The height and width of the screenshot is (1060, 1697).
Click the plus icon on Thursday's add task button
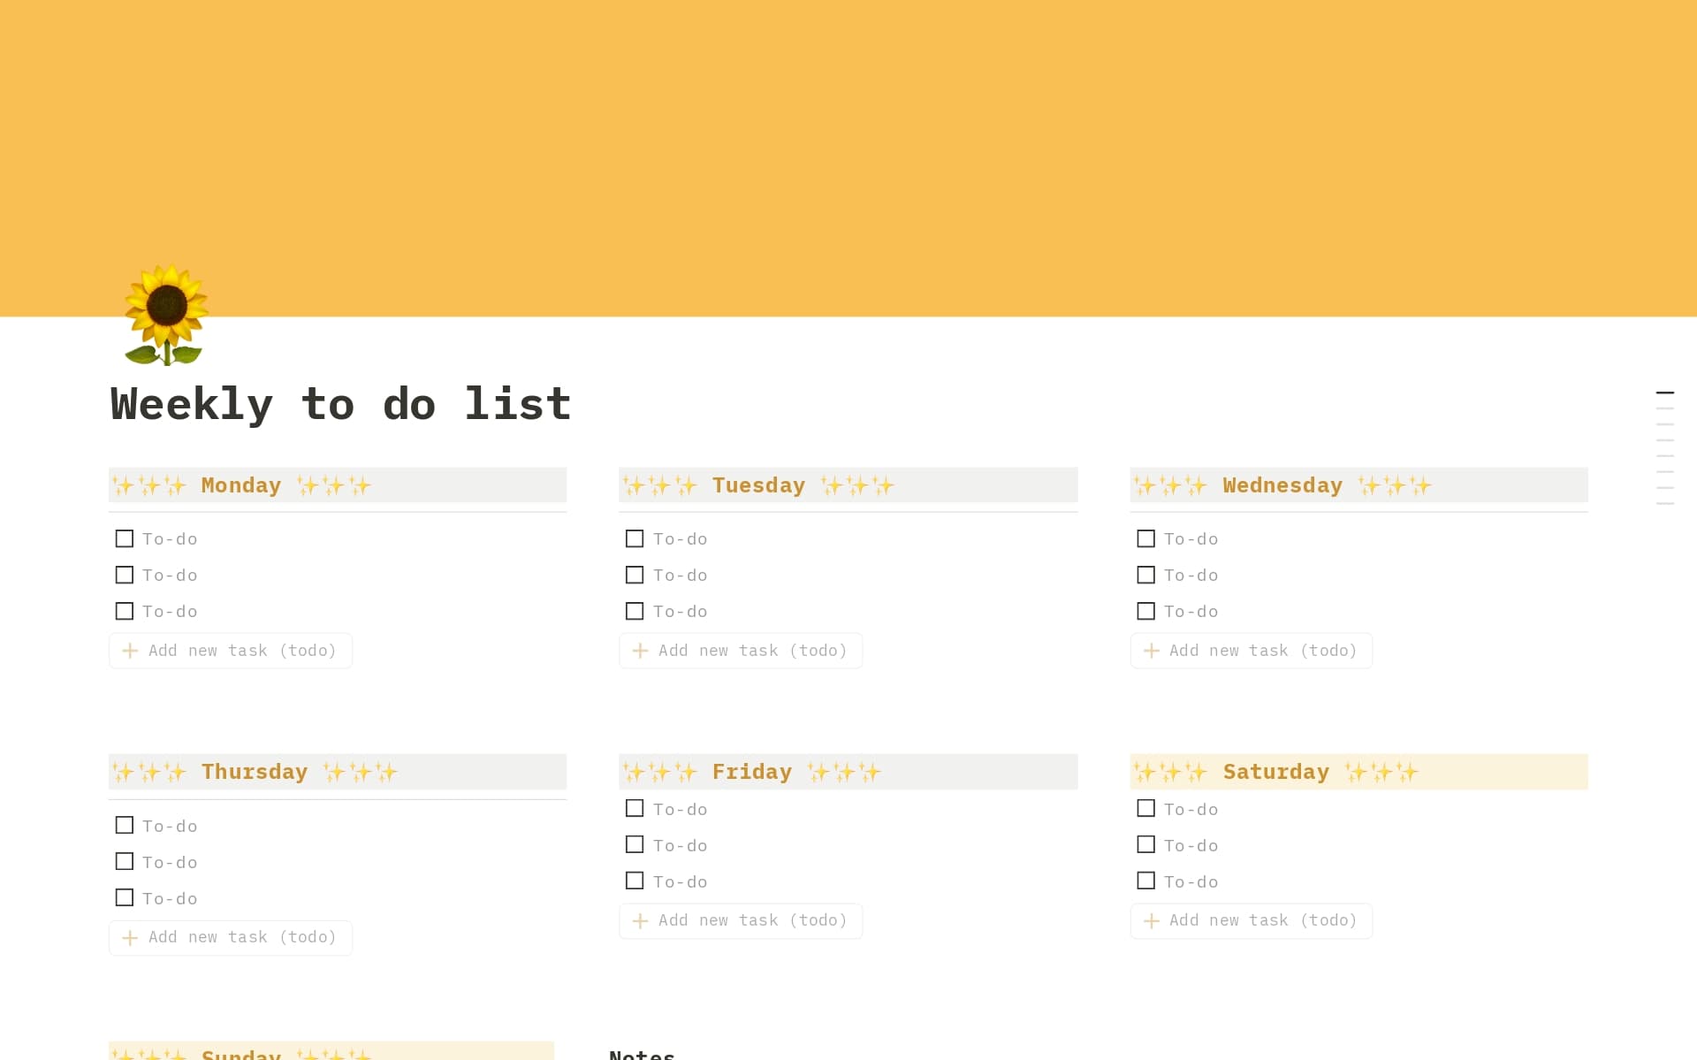[x=130, y=937]
